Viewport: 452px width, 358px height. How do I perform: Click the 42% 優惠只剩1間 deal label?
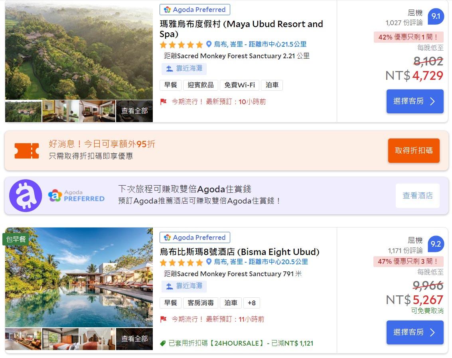click(x=409, y=37)
